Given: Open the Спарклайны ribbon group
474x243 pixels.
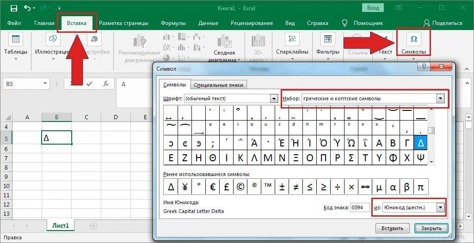Looking at the screenshot, I should click(292, 47).
